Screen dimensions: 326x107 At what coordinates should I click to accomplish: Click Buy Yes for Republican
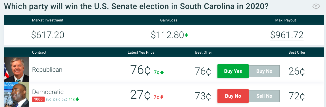233,71
